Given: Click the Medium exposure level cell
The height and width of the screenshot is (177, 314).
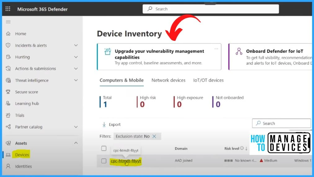Looking at the screenshot, I should (268, 160).
